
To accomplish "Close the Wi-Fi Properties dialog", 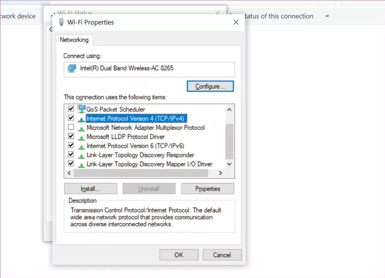I will tap(236, 23).
